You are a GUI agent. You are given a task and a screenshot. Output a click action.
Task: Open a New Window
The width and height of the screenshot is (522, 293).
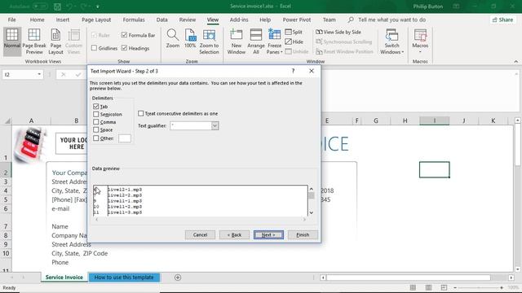pyautogui.click(x=237, y=42)
